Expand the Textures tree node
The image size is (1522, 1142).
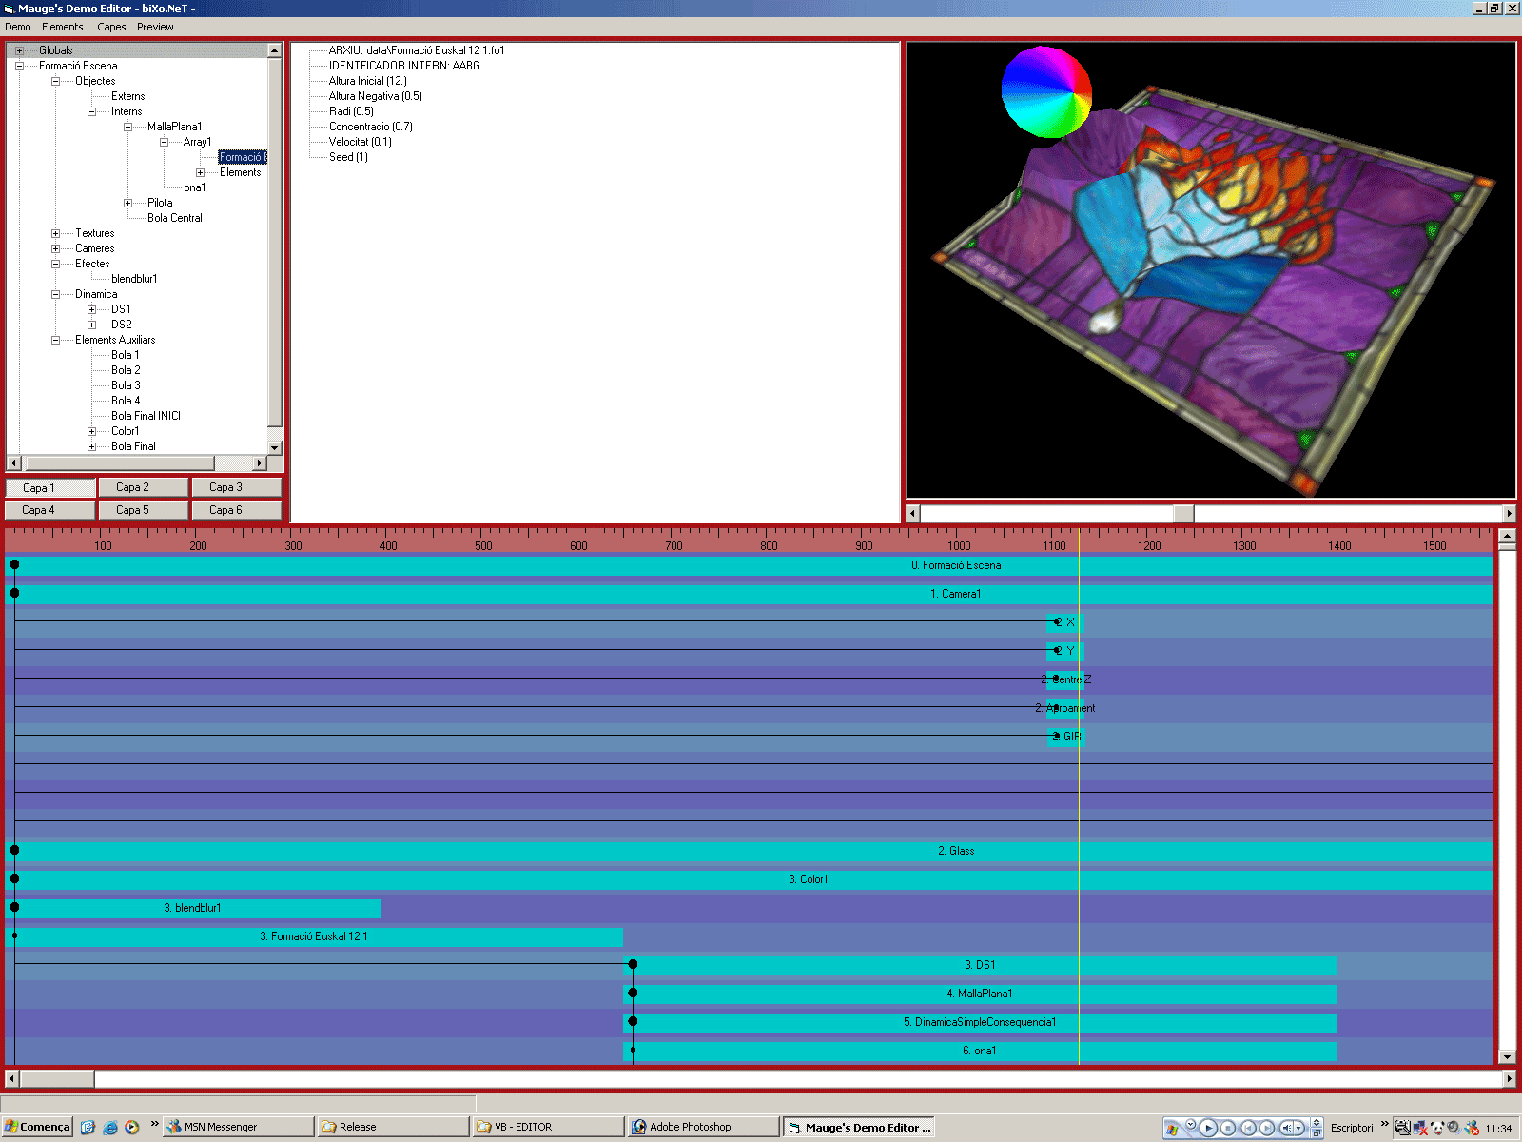(55, 233)
